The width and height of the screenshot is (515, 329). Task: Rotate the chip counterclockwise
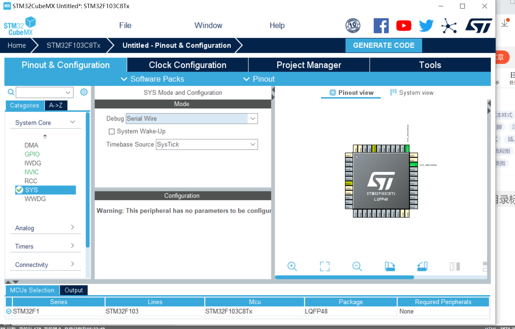pos(422,266)
